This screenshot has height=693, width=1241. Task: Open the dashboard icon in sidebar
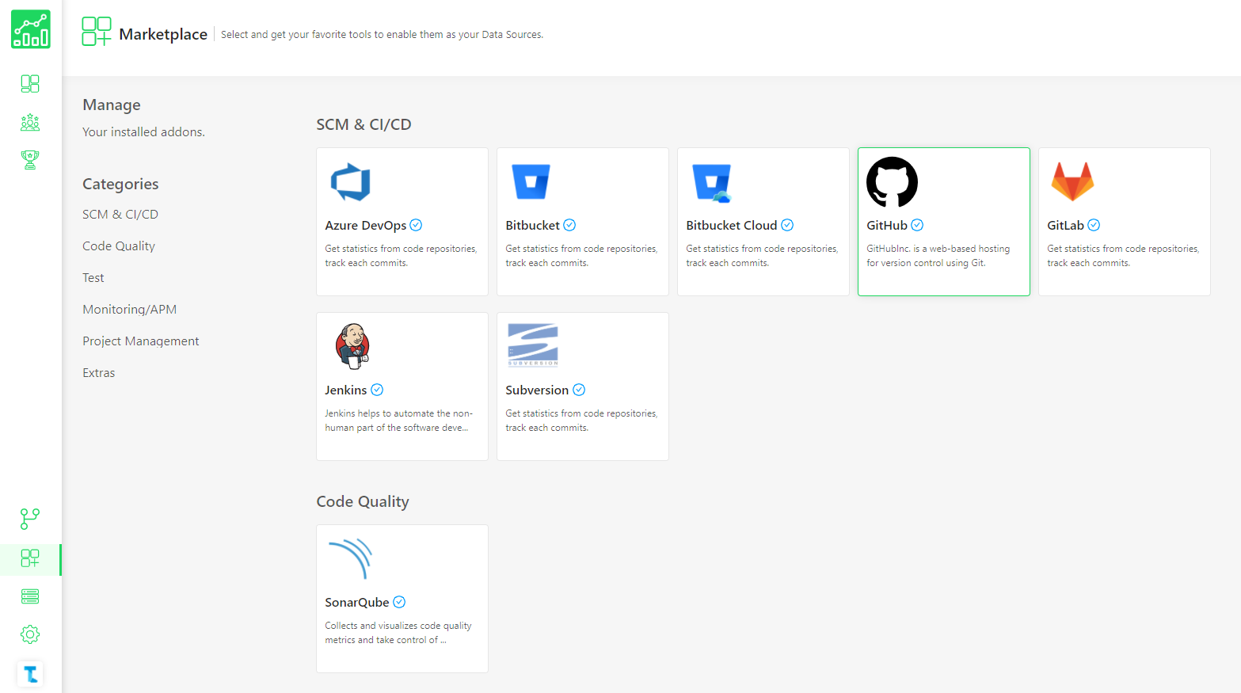(30, 83)
